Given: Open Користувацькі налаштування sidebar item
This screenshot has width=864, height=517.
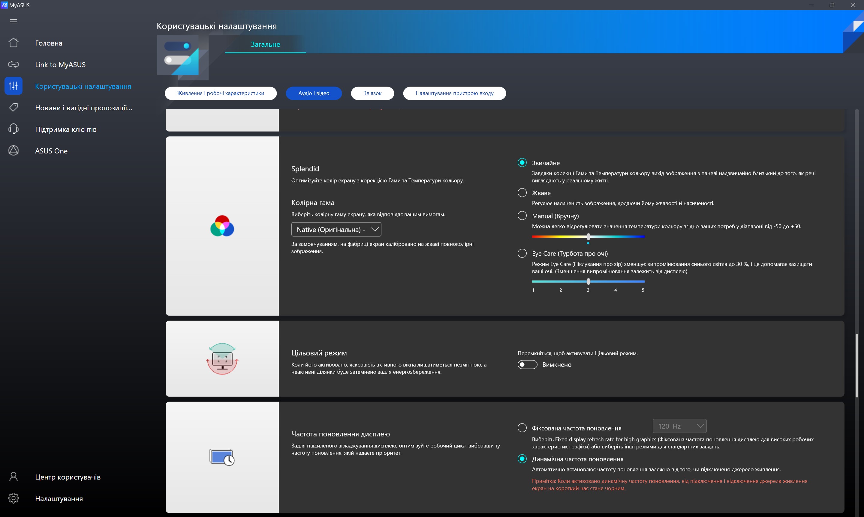Looking at the screenshot, I should click(x=83, y=86).
